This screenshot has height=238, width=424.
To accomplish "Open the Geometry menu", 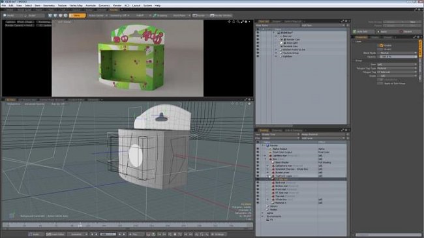I will [49, 5].
